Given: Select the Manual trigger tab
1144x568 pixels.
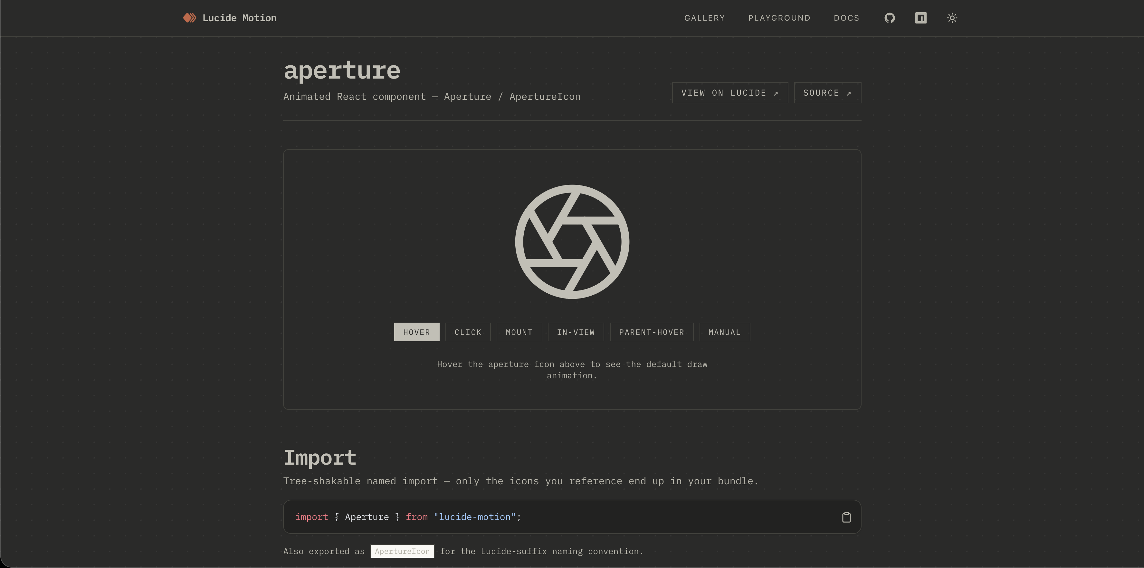Looking at the screenshot, I should click(x=725, y=332).
